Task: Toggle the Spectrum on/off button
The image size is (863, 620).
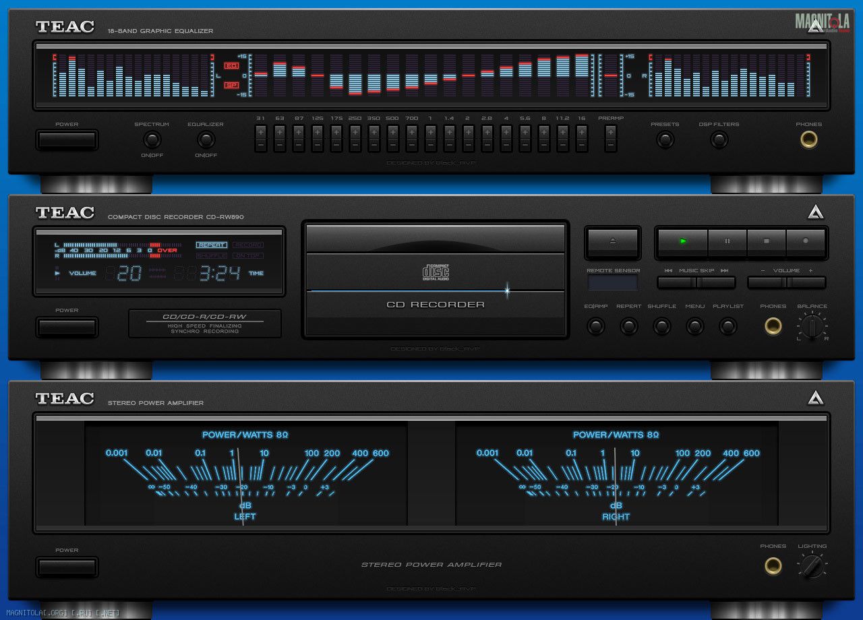Action: click(152, 140)
